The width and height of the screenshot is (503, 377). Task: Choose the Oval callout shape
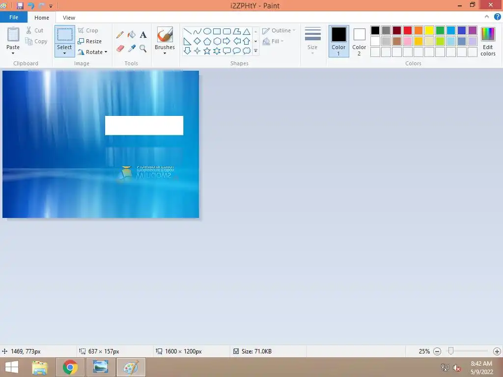[237, 51]
